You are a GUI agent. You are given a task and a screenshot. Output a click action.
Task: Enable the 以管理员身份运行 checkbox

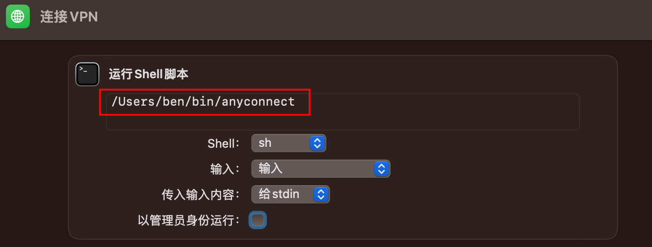pos(258,220)
